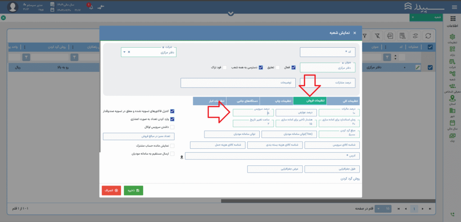Screen dimensions: 461x222
Task: Toggle the فعال checkbox
Action: 294,67
